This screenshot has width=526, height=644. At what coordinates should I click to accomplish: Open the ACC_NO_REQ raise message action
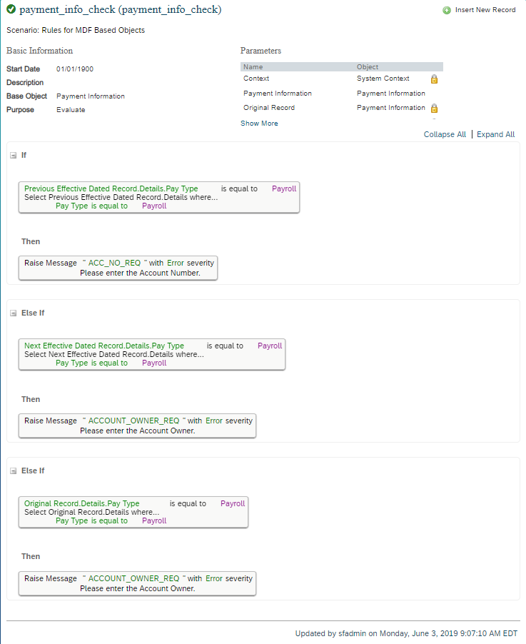pyautogui.click(x=118, y=268)
